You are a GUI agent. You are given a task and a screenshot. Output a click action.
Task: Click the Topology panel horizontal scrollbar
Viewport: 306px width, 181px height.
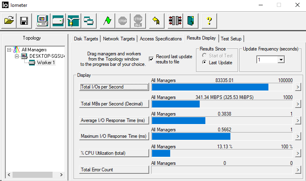click(x=34, y=175)
